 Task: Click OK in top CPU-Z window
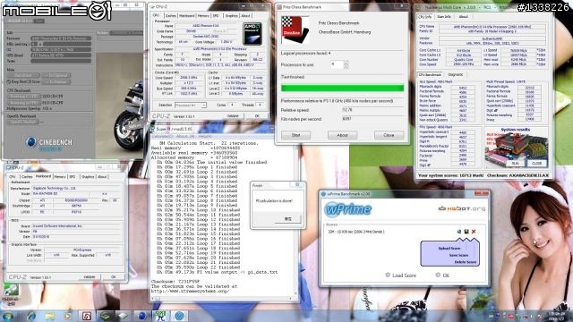tap(257, 116)
